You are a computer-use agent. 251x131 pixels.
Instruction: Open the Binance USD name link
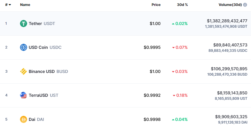(x=42, y=71)
